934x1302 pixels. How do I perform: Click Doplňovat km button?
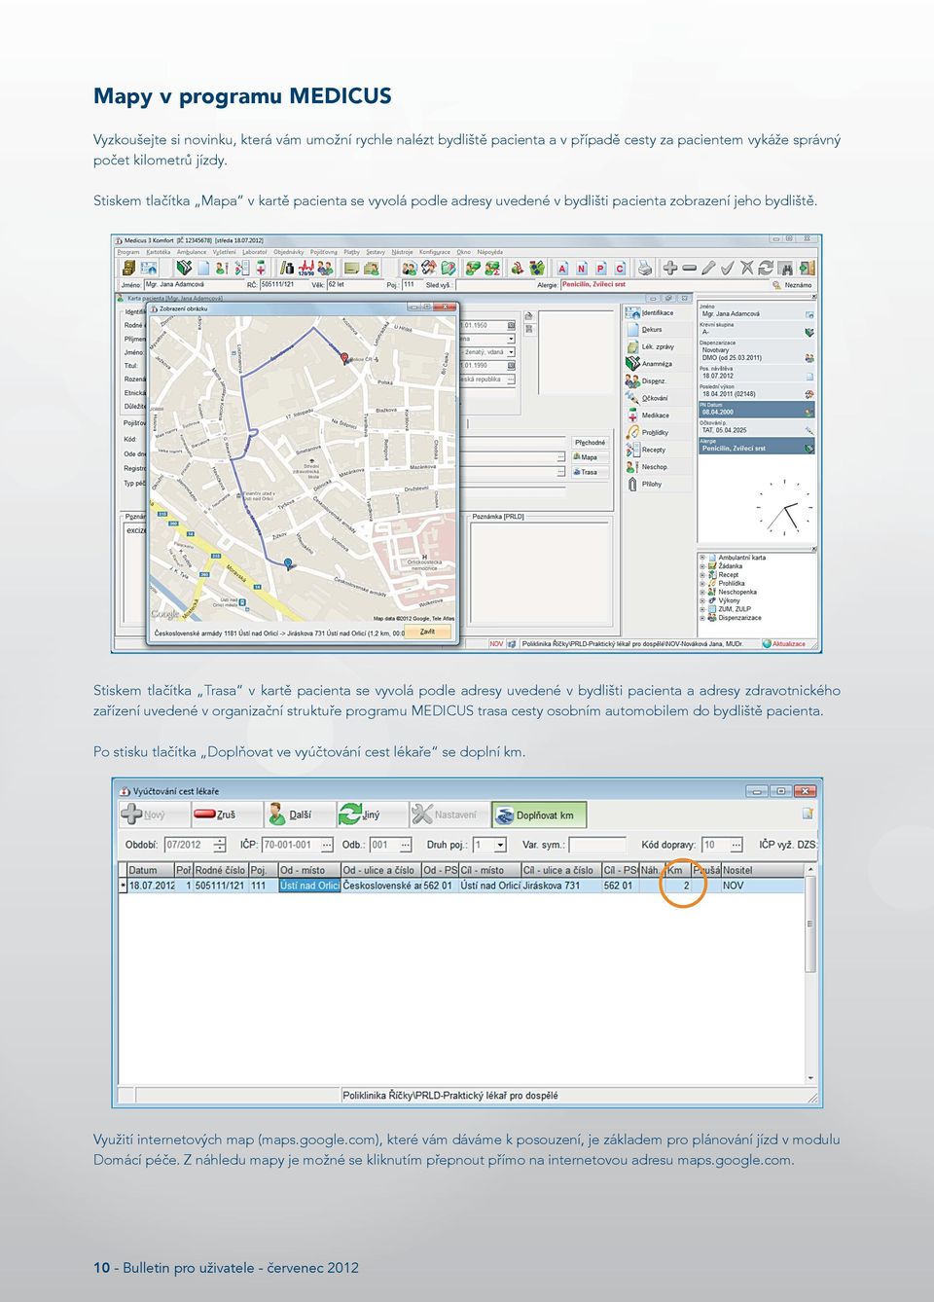pos(537,814)
